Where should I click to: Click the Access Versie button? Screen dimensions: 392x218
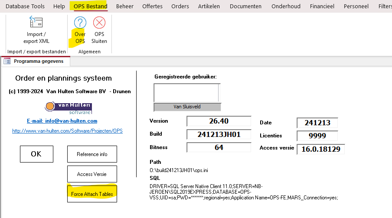[92, 174]
